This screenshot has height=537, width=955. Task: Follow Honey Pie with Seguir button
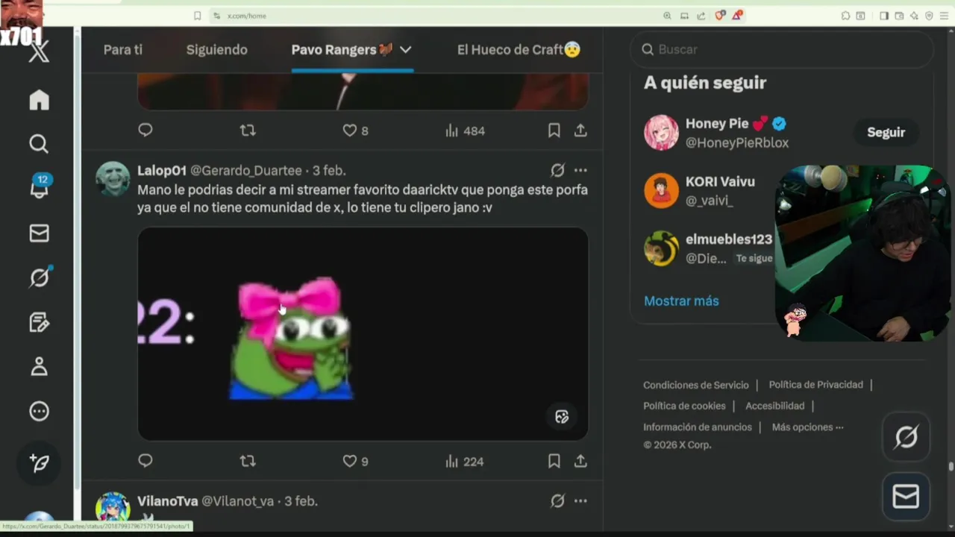(886, 132)
